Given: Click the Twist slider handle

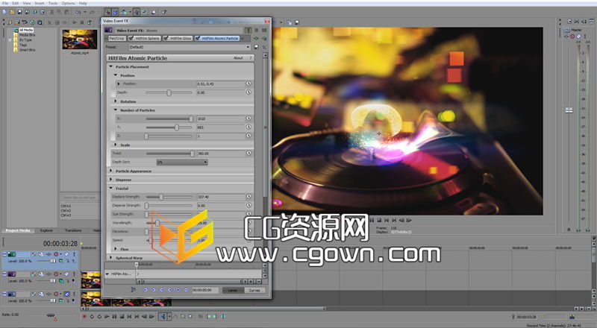Looking at the screenshot, I should [192, 154].
